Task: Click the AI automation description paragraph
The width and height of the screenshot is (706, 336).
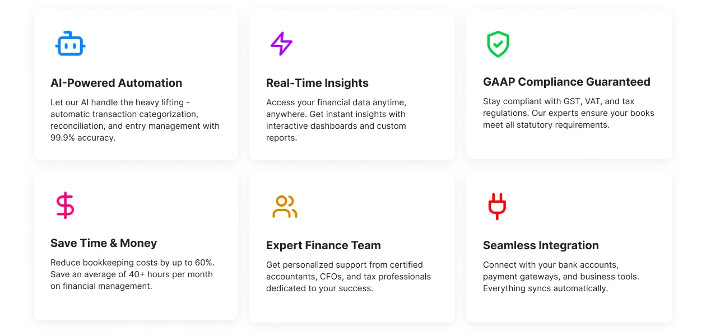Action: point(135,120)
